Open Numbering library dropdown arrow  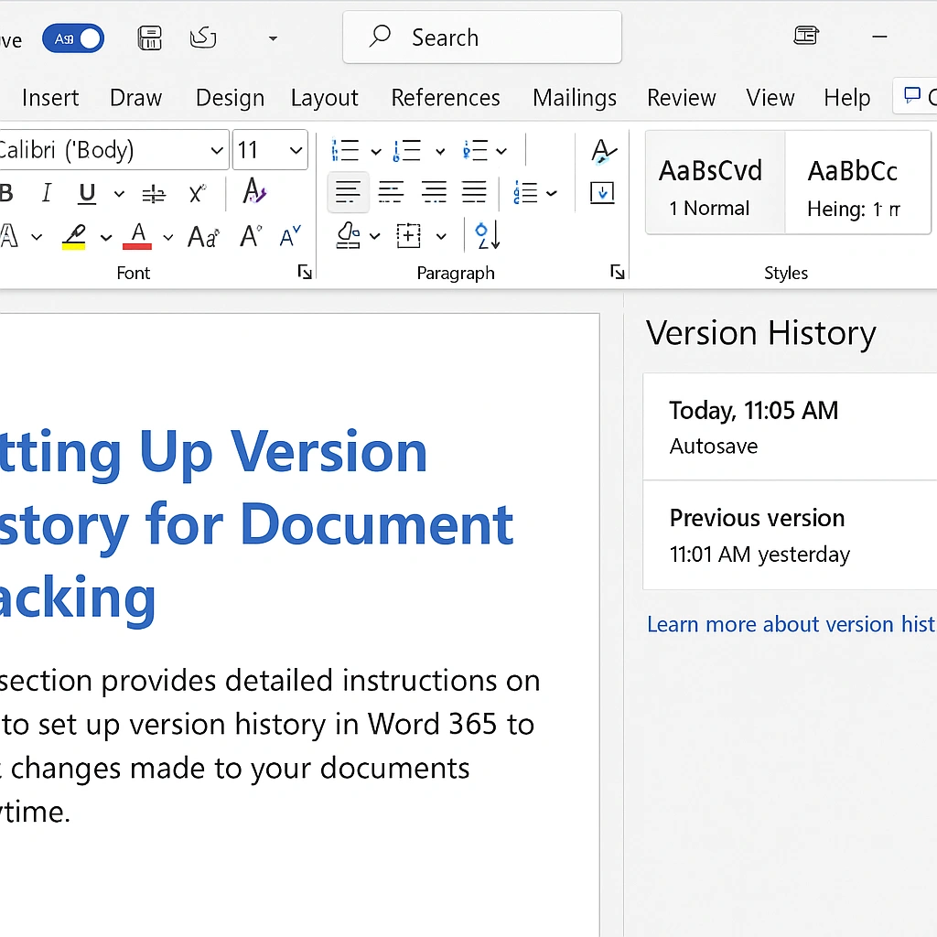click(440, 151)
